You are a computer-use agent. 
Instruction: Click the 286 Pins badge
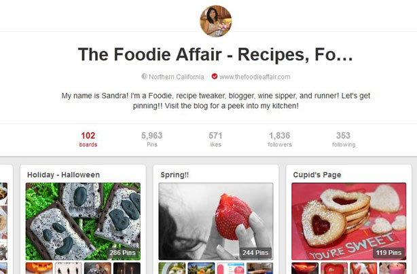(123, 252)
